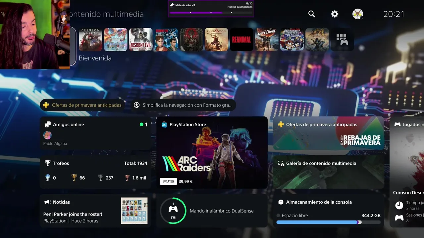Click the Nuevas suscripciones 19/30 text
This screenshot has width=424, height=238.
coord(240,5)
